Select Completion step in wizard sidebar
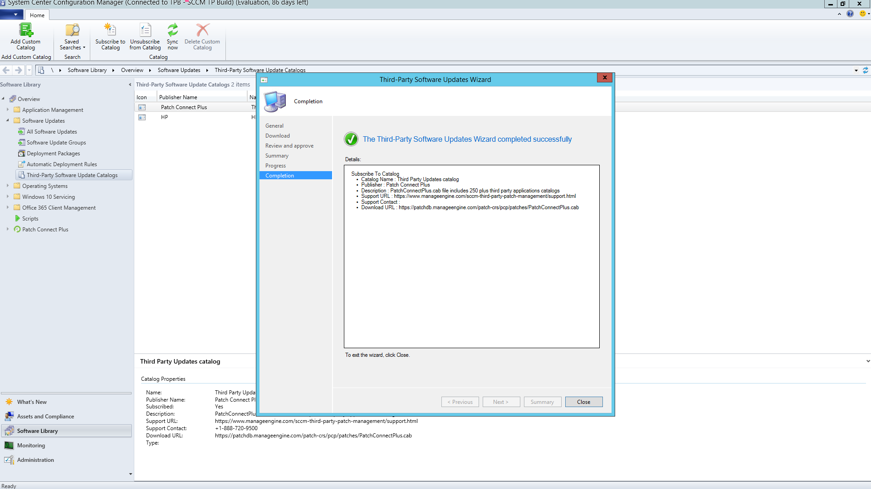The image size is (871, 489). [280, 176]
